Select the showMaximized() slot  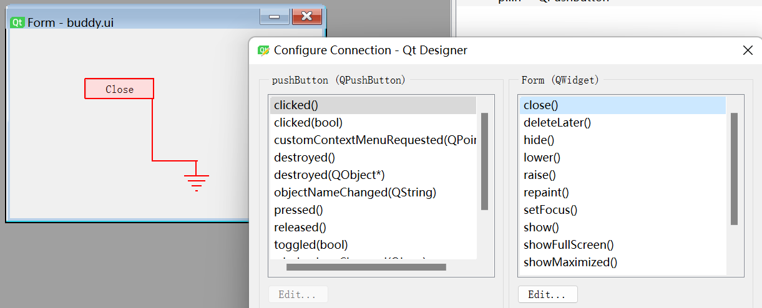tap(623, 262)
